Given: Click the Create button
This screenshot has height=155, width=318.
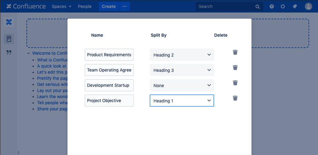Looking at the screenshot, I should pos(109,7).
